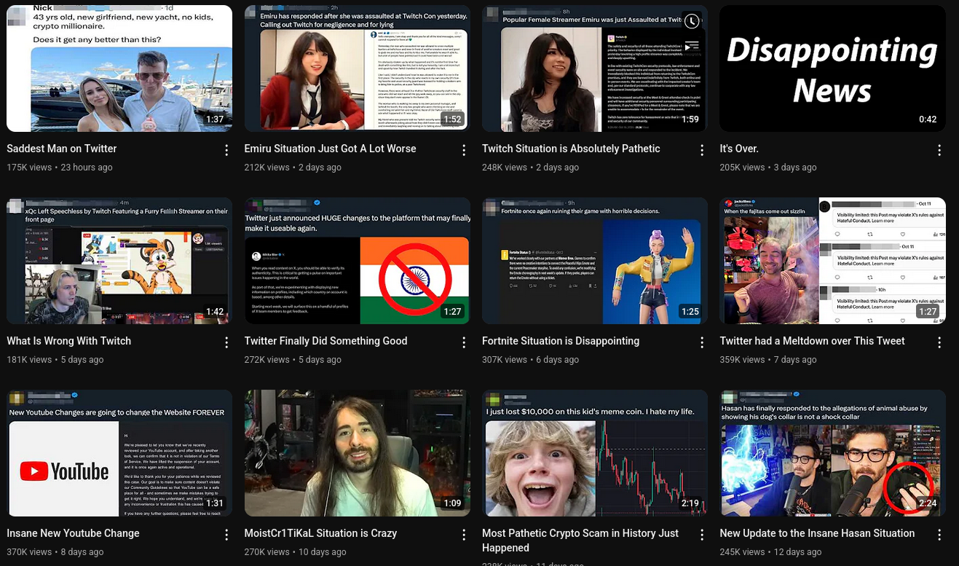This screenshot has width=959, height=566.
Task: Click title New Update to the Insane Hasan Situation
Action: (x=817, y=533)
